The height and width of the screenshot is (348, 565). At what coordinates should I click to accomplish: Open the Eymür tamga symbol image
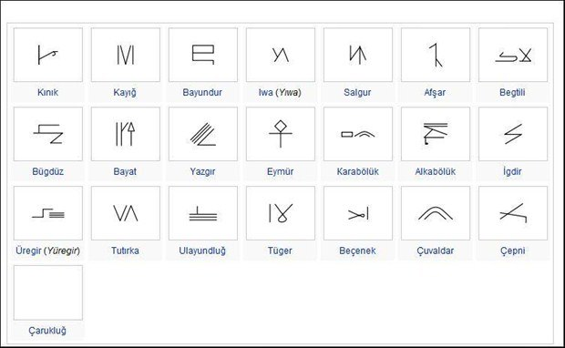[x=281, y=134]
